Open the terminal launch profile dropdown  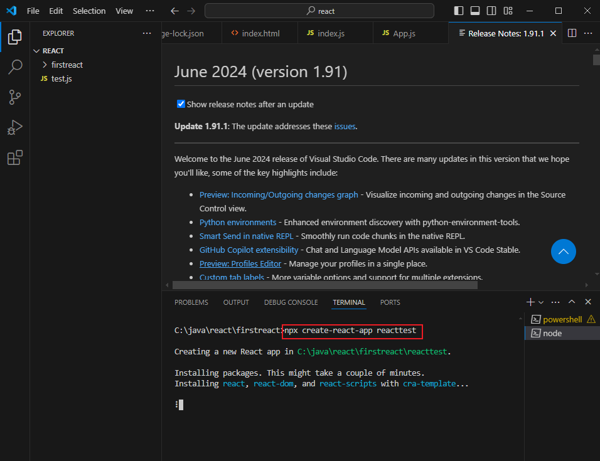click(x=541, y=302)
